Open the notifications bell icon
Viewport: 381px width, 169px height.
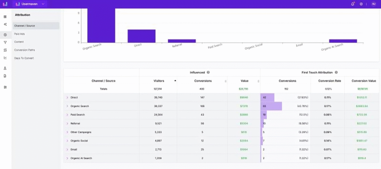[x=353, y=4]
